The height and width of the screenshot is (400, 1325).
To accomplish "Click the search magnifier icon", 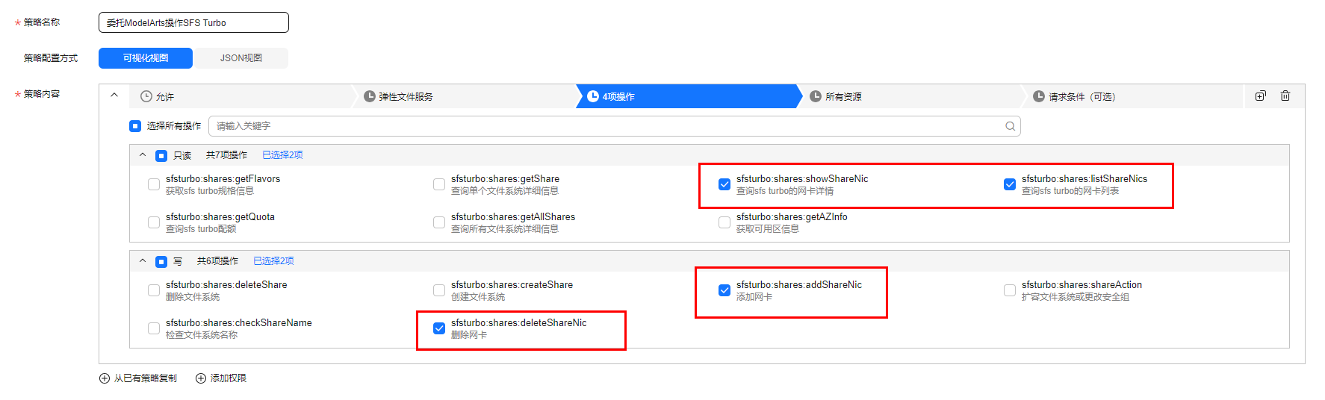I will point(1010,126).
